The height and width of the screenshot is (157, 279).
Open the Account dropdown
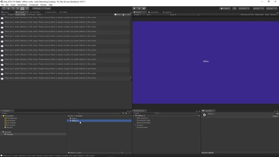(244, 9)
